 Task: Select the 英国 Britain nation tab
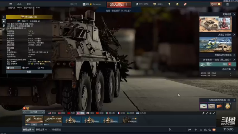[x=81, y=113]
